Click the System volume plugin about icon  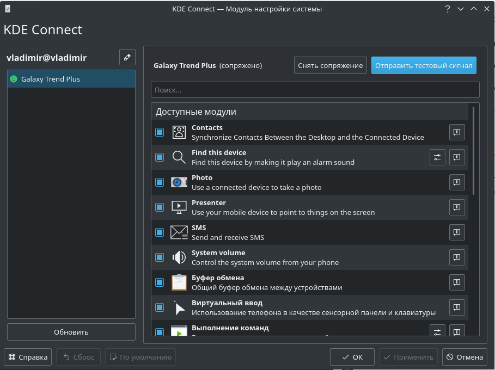pos(456,257)
